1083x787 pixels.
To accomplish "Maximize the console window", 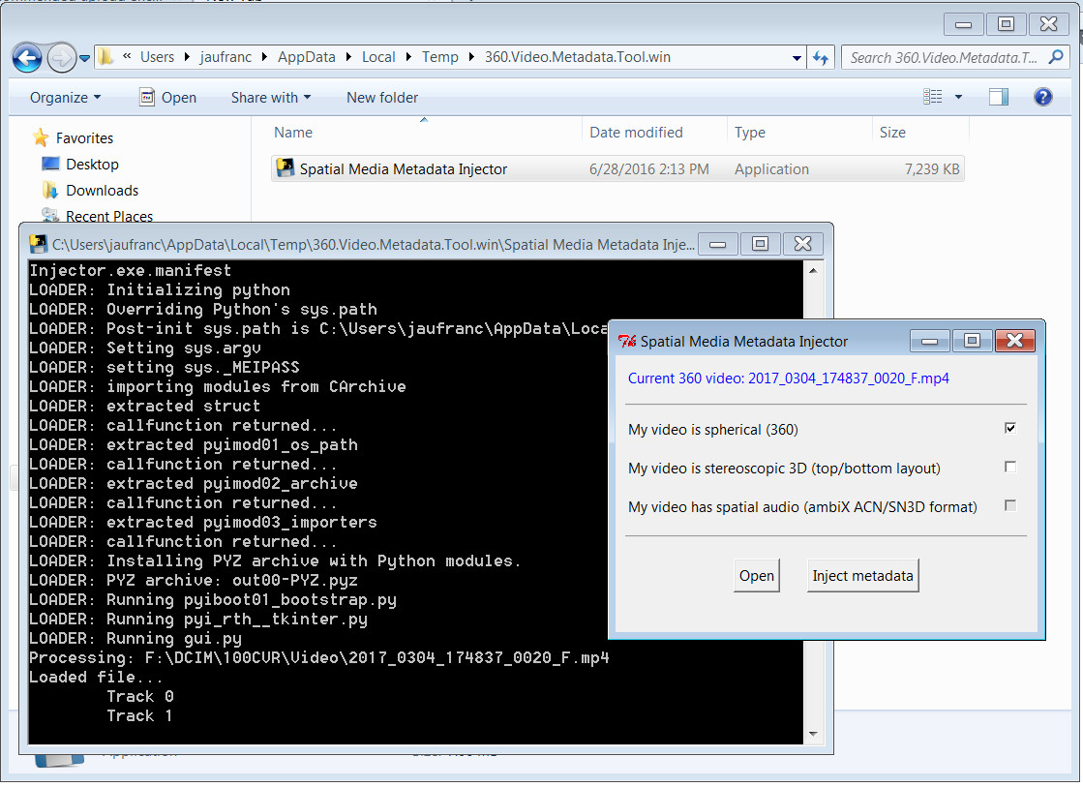I will (760, 244).
